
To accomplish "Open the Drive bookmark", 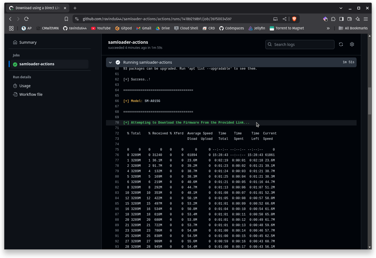I will coord(163,28).
